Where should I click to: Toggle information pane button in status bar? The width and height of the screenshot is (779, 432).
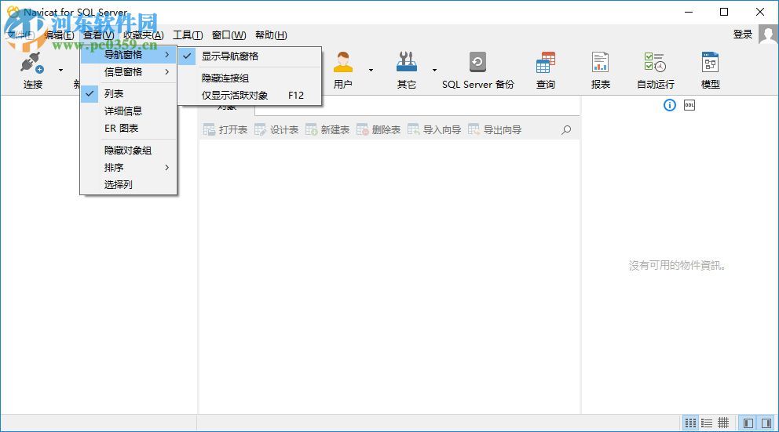click(766, 423)
